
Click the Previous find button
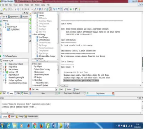[x=68, y=89]
